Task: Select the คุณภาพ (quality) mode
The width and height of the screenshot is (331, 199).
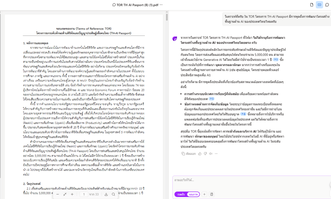Action: pos(193,194)
